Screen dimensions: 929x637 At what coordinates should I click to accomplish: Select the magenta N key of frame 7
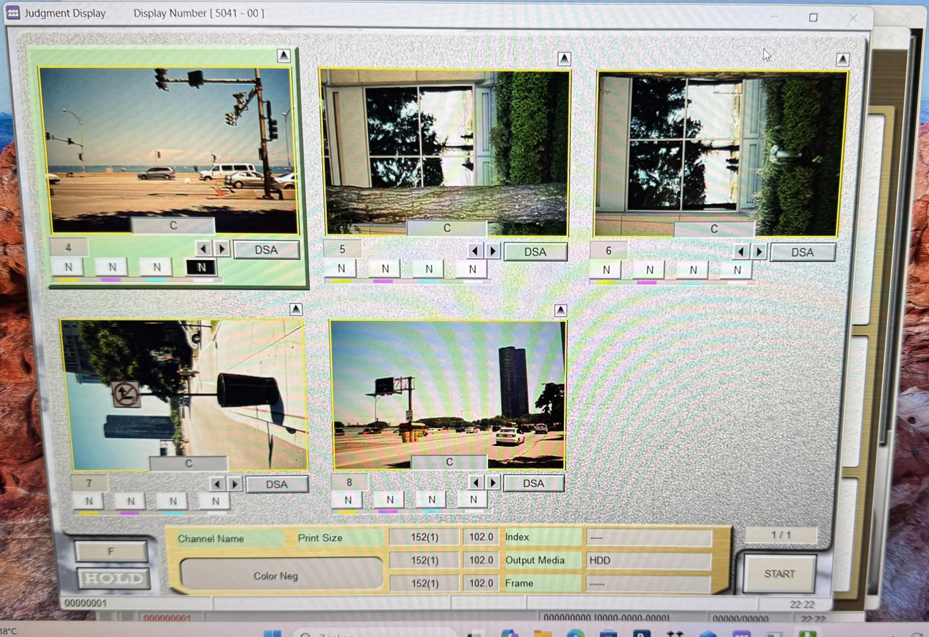click(131, 501)
